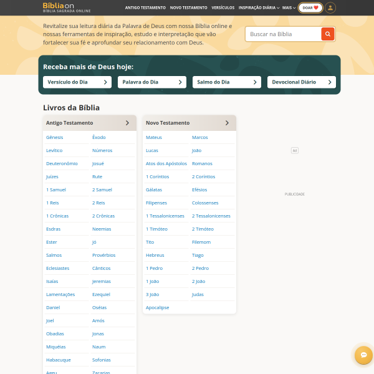This screenshot has width=374, height=374.
Task: Open the book Filemom
Action: coord(201,242)
